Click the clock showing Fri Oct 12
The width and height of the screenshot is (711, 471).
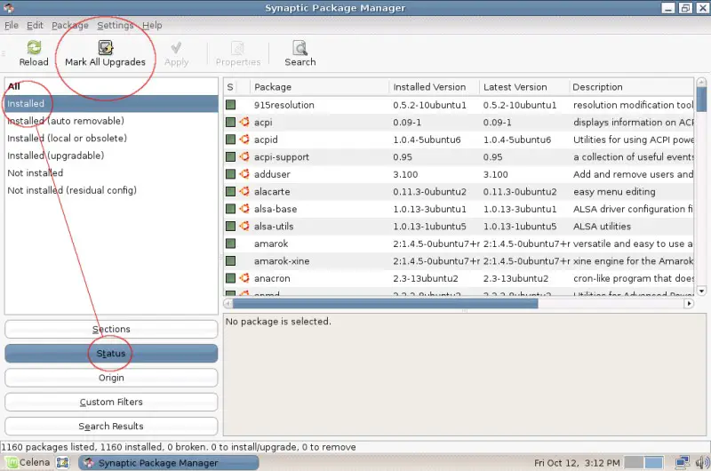(x=577, y=463)
